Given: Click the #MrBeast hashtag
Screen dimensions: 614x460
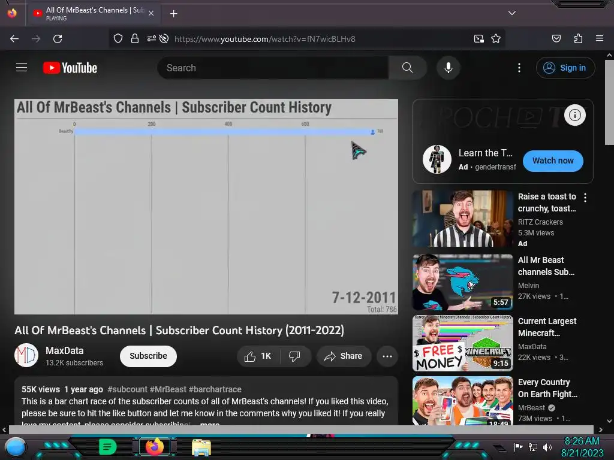Looking at the screenshot, I should point(168,389).
